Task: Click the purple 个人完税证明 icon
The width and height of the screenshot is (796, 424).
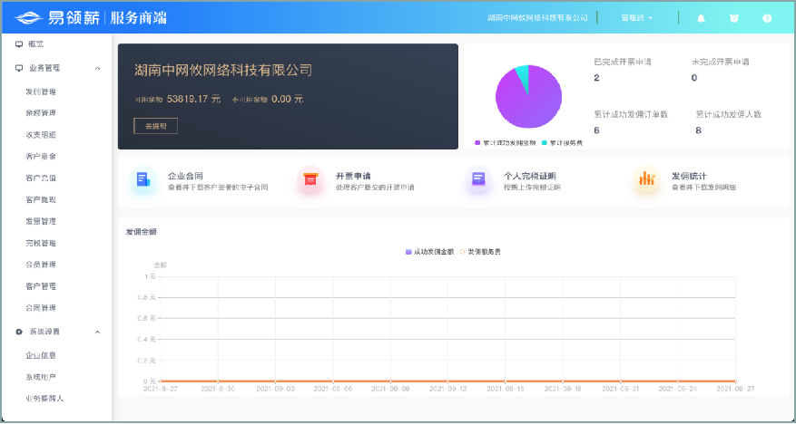Action: tap(478, 179)
